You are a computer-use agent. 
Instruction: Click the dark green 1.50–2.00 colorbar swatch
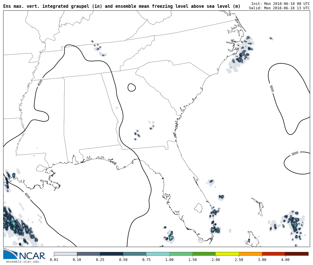click(x=204, y=254)
